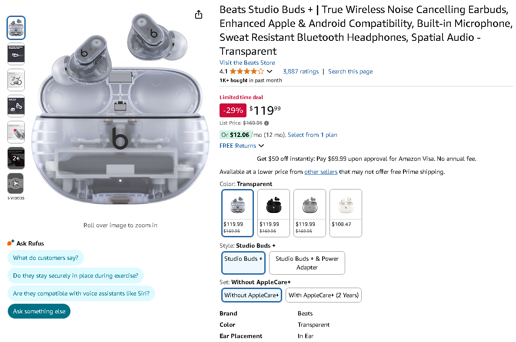Open the 3,887 ratings link

pos(301,71)
